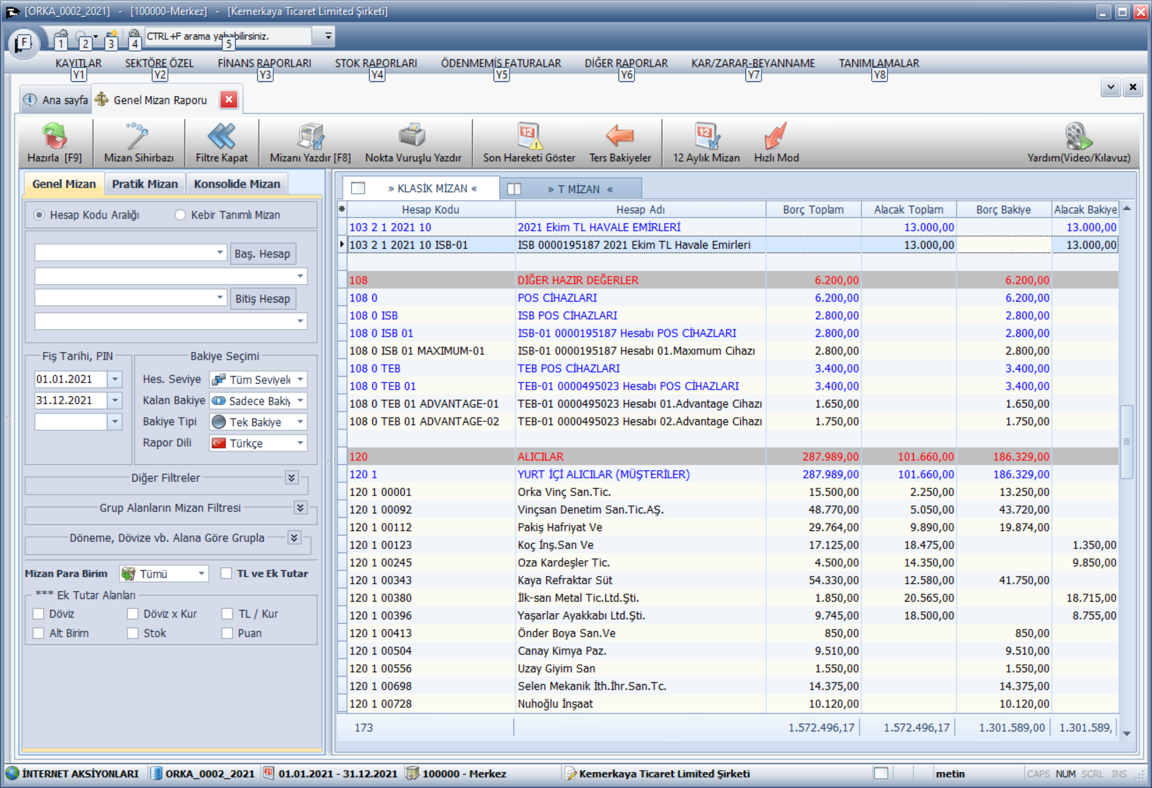Select Hesap Kodu Aralığı radio button

(x=39, y=215)
